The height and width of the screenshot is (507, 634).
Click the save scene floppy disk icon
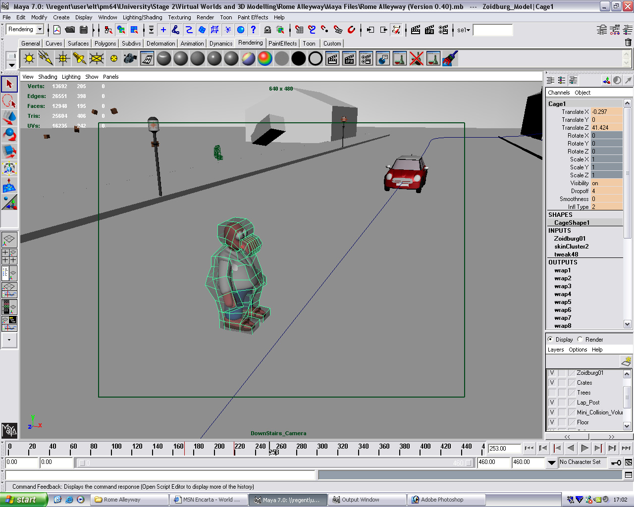[84, 30]
